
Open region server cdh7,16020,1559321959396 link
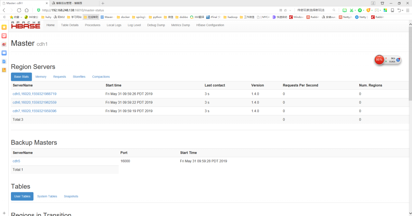34,111
